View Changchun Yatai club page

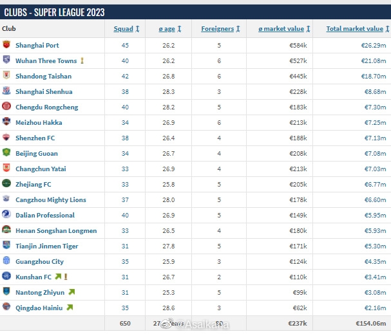pyautogui.click(x=41, y=169)
